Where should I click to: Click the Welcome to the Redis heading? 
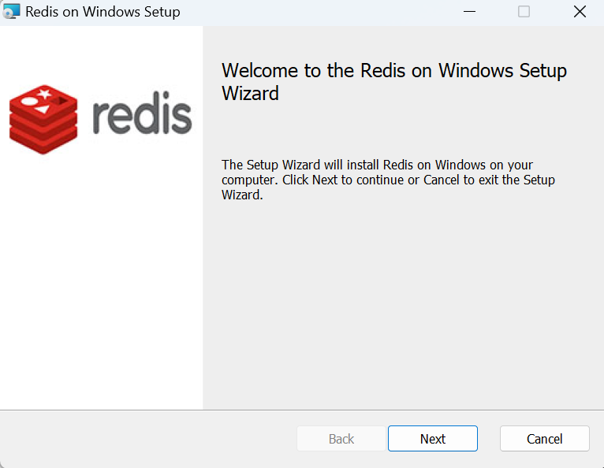click(394, 82)
